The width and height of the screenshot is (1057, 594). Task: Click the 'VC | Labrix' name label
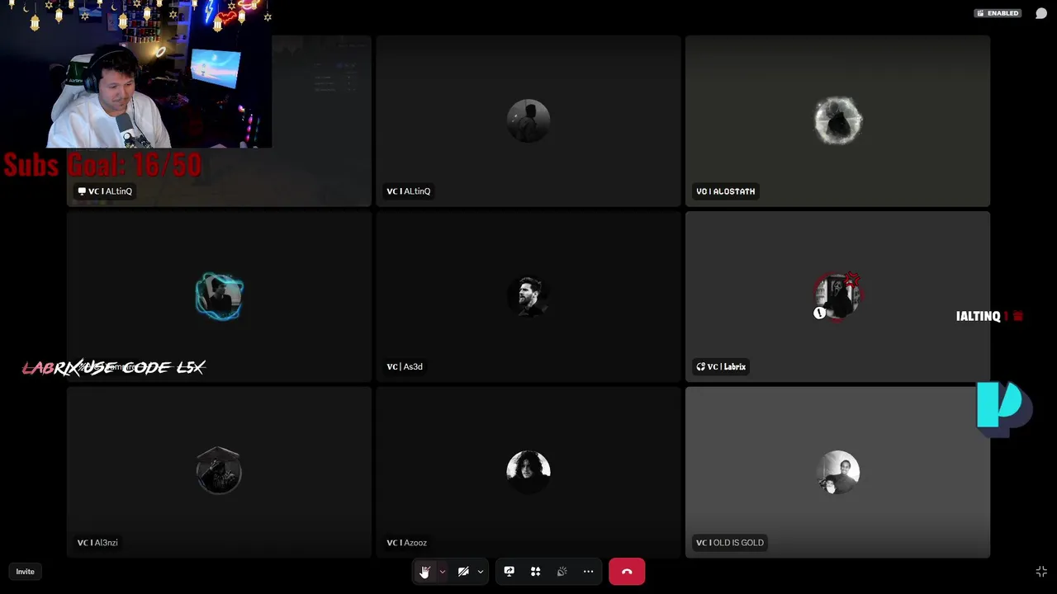721,367
